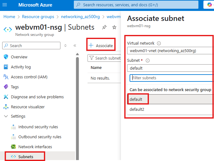The height and width of the screenshot is (161, 214).
Task: Go to Resource groups breadcrumb
Action: coord(38,17)
